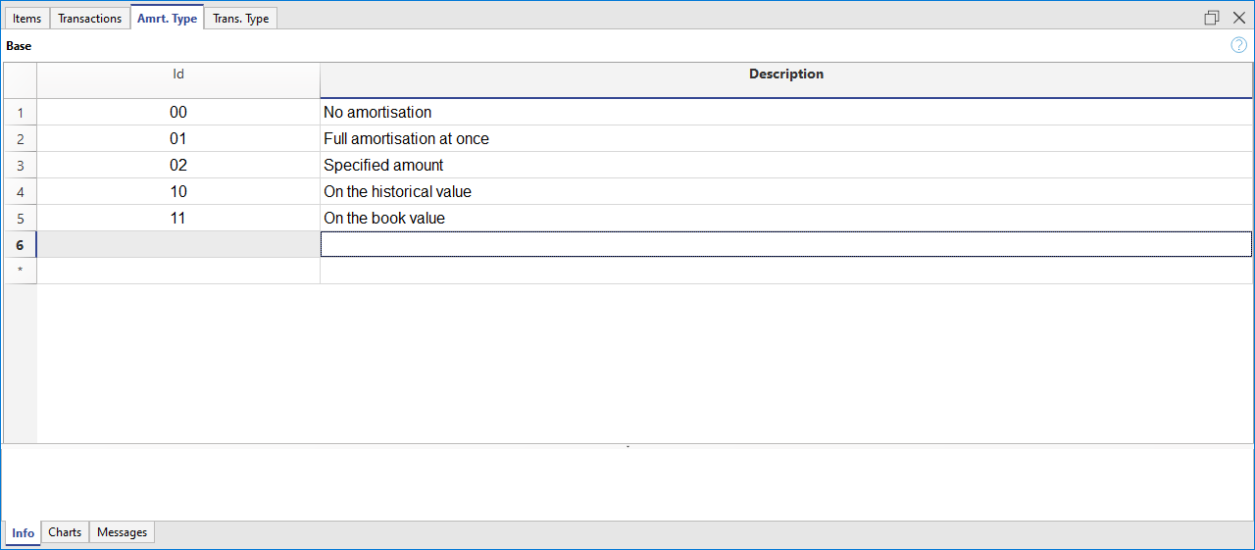The width and height of the screenshot is (1255, 550).
Task: Switch to the Items tab
Action: [x=27, y=19]
